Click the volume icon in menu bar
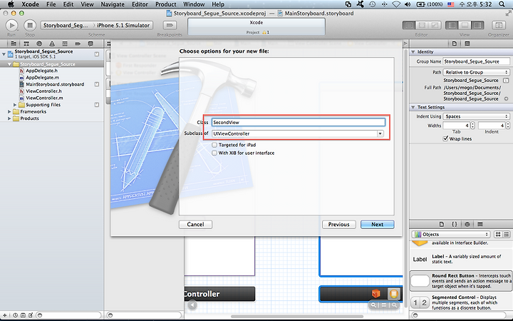 point(408,4)
